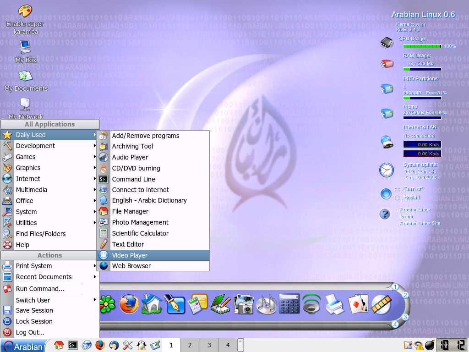Switch to virtual desktop 2 in pager
The width and height of the screenshot is (469, 352).
190,345
